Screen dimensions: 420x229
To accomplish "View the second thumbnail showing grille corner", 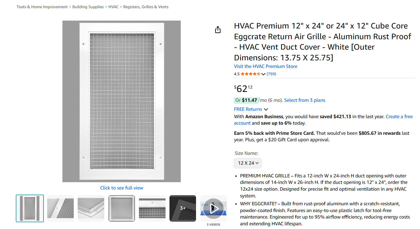I will pos(60,208).
